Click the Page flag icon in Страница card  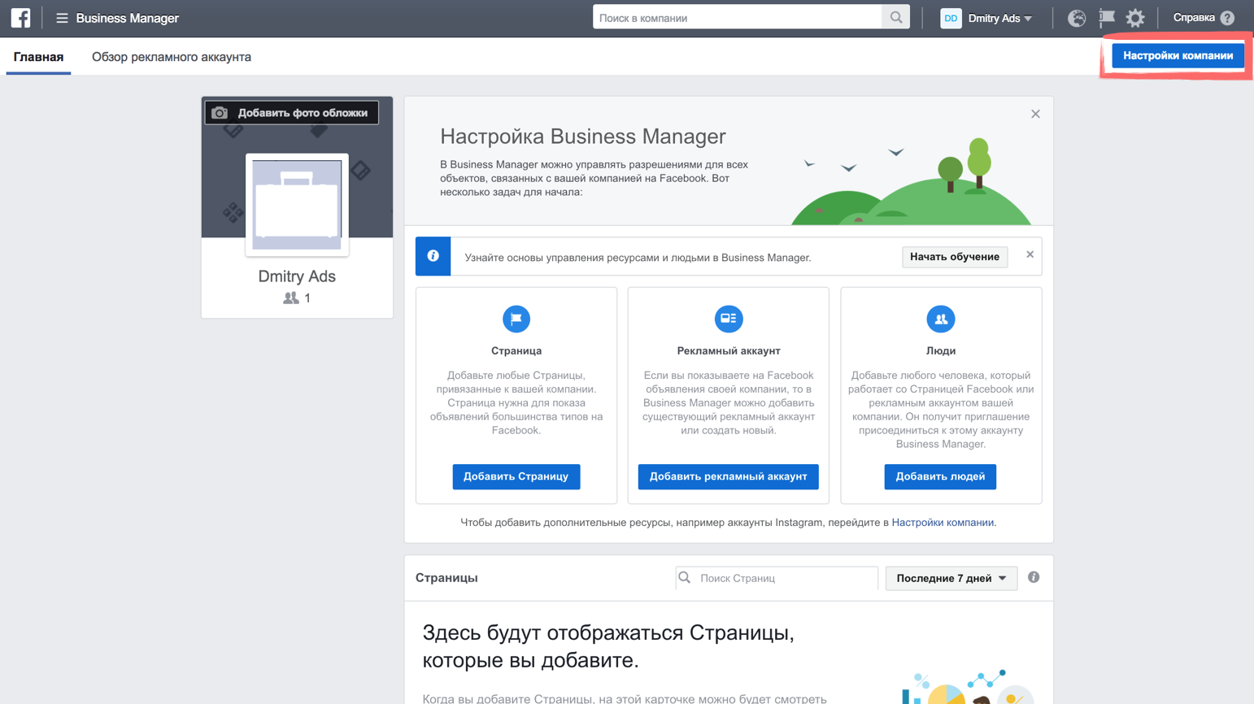point(516,319)
